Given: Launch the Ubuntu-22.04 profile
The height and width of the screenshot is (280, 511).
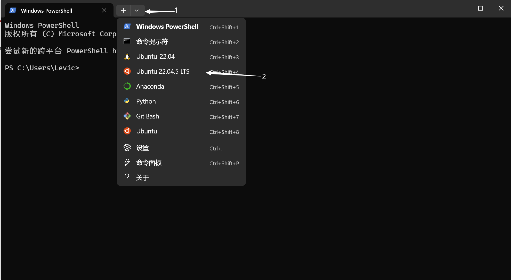Looking at the screenshot, I should (181, 56).
